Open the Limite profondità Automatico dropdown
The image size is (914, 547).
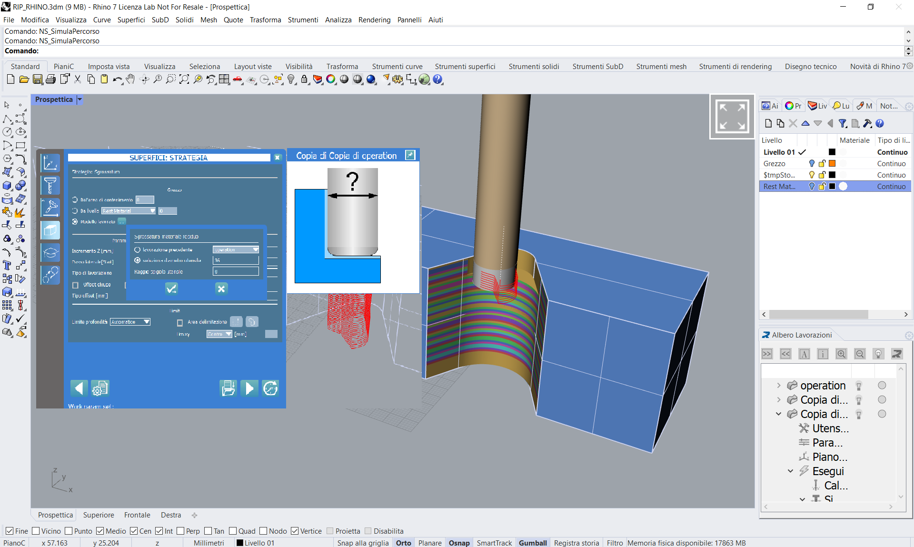pyautogui.click(x=130, y=322)
